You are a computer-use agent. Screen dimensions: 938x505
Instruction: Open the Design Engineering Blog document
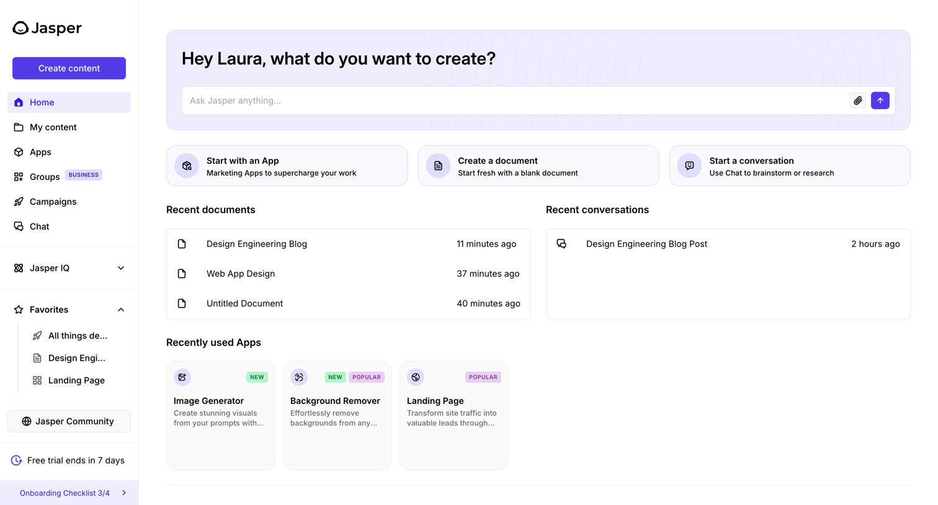pyautogui.click(x=349, y=244)
